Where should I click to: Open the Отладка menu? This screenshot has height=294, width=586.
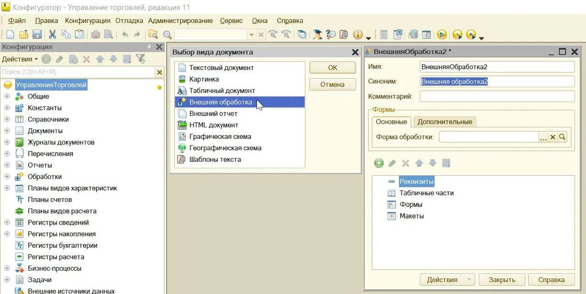coord(130,21)
